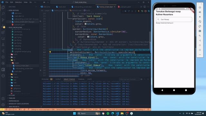Collapse the FOOD_RECIPE_BTNG project section

(x=15, y=27)
